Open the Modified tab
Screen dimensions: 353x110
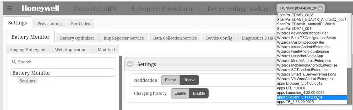point(106,50)
